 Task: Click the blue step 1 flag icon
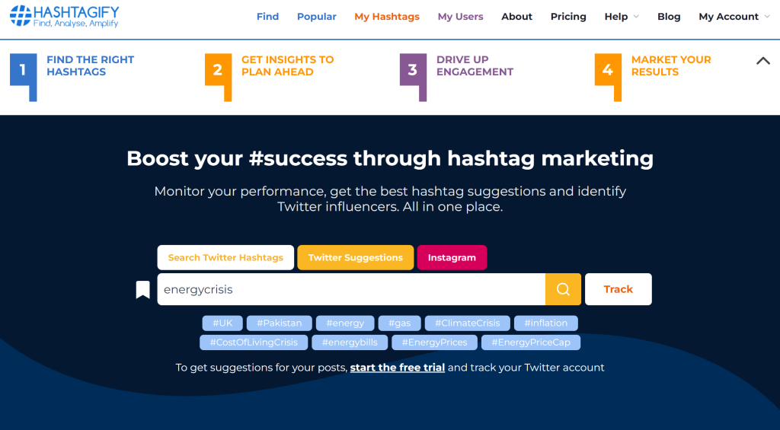click(x=24, y=77)
